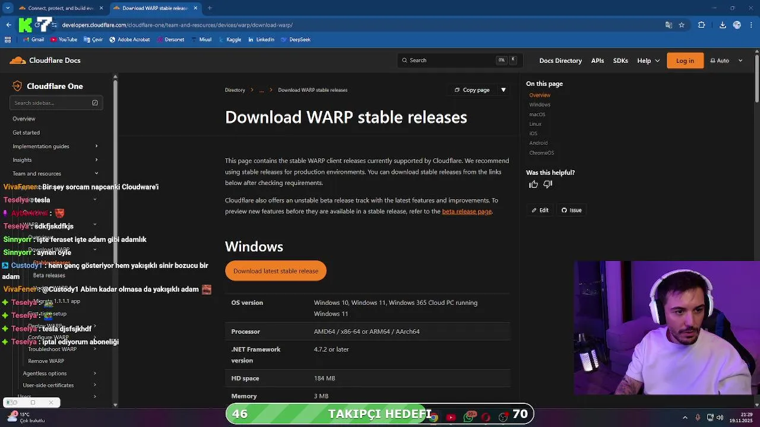Open the weather widget in taskbar
This screenshot has width=760, height=427.
[27, 418]
